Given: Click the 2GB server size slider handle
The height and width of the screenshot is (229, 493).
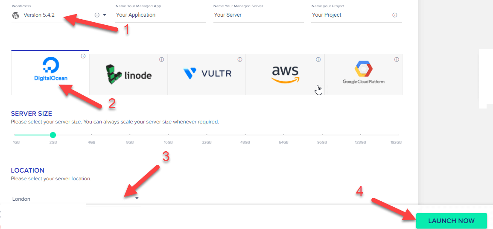Looking at the screenshot, I should pos(53,135).
